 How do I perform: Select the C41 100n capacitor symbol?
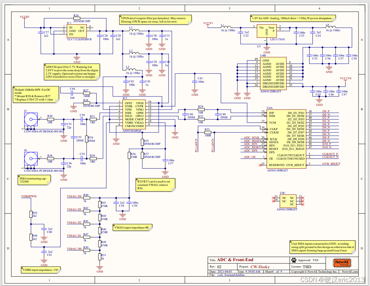pos(195,82)
